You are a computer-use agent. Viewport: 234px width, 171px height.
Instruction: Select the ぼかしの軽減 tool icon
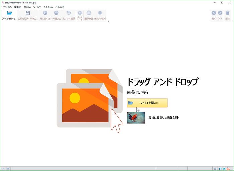coord(100,13)
